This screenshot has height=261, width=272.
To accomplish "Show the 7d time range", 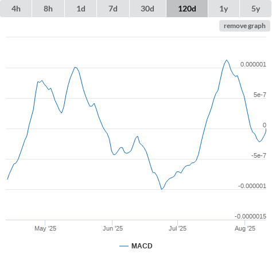I will [x=113, y=9].
